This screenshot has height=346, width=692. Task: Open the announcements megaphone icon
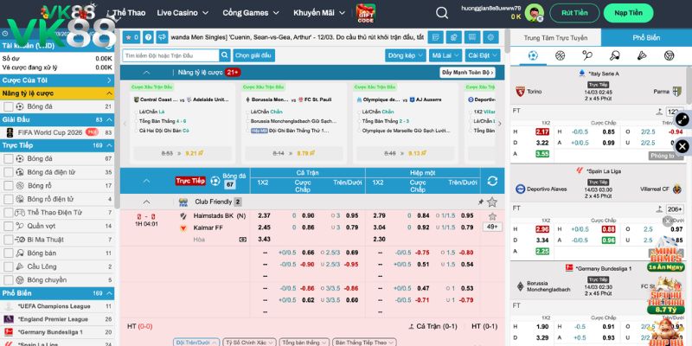[x=162, y=37]
